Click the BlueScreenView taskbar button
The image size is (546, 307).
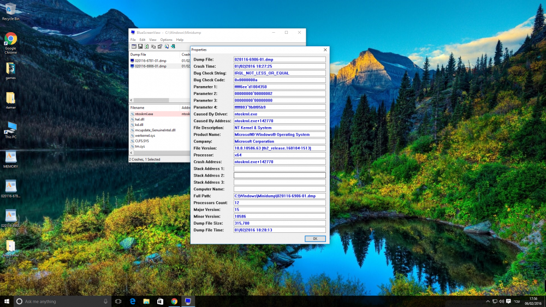[x=188, y=301]
